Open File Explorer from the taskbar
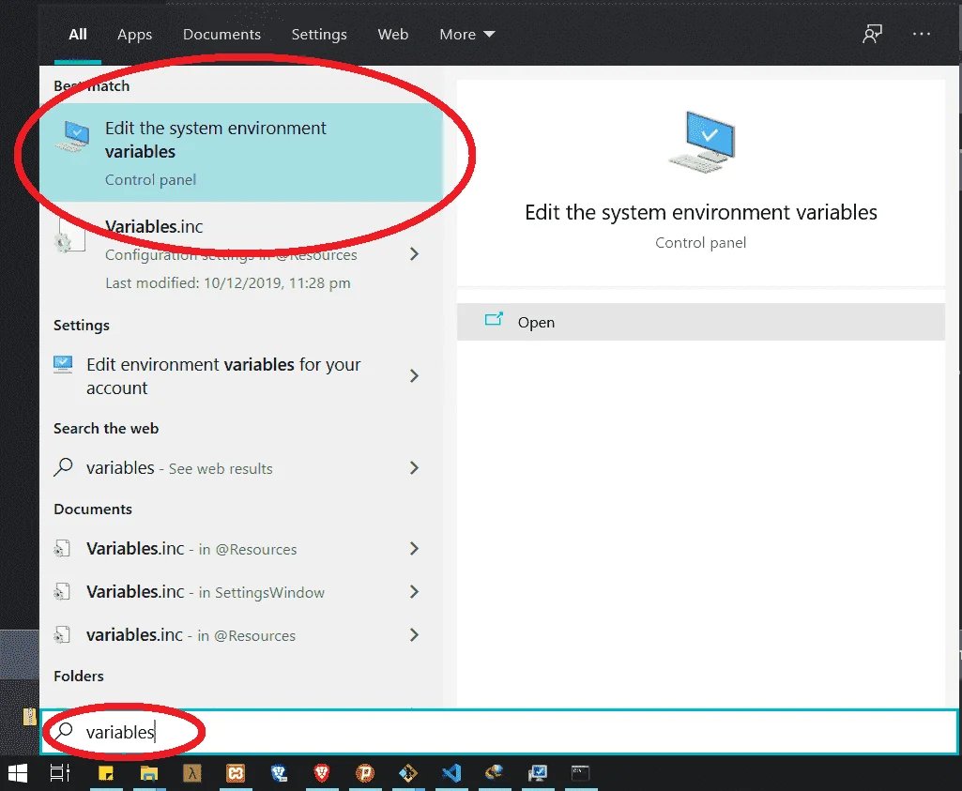Viewport: 962px width, 791px height. click(x=148, y=773)
